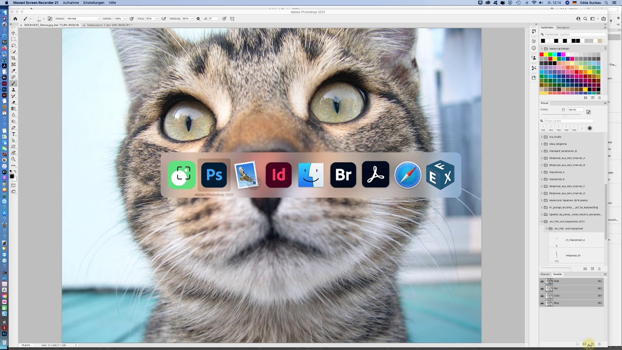
Task: Open the Modus blend mode dropdown
Action: click(x=83, y=18)
